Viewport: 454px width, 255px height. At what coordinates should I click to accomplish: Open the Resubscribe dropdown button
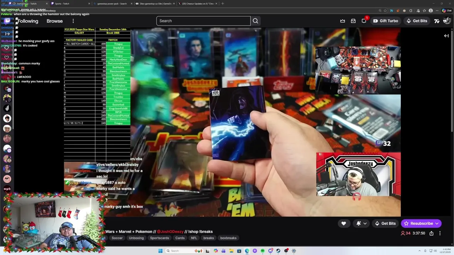[421, 223]
